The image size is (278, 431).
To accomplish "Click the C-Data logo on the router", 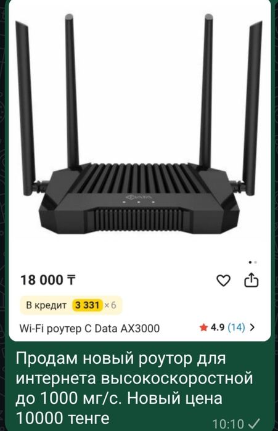I will click(139, 197).
